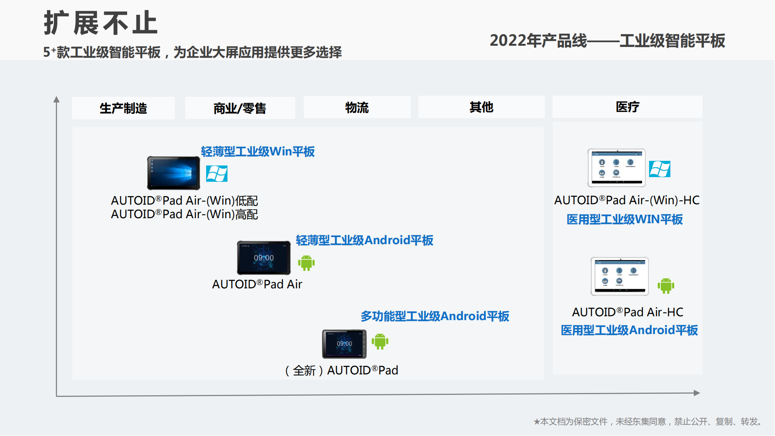Click the confidentiality footer note
Screen dimensions: 775x436
[648, 421]
